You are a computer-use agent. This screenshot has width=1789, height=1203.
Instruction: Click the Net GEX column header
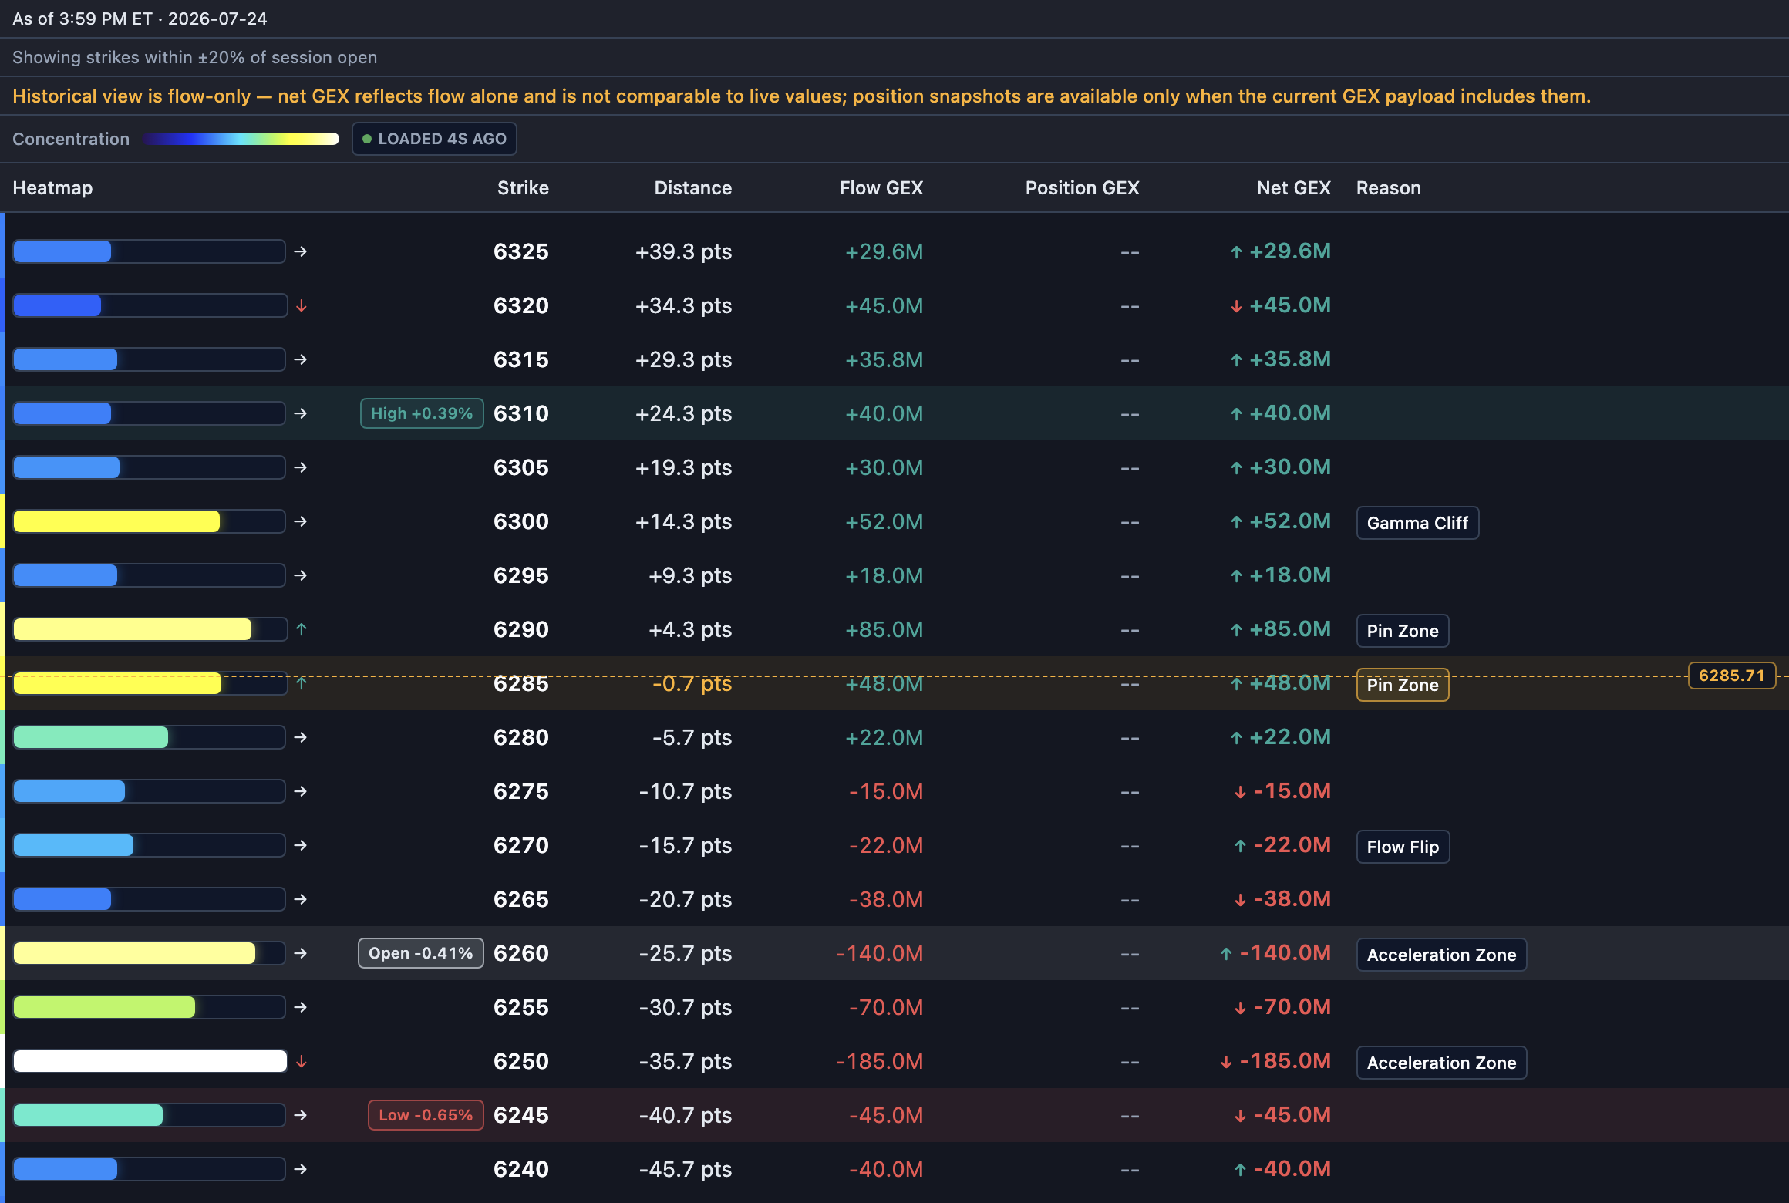1293,187
